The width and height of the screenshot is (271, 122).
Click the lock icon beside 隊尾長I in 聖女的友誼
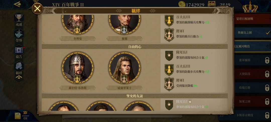point(190,101)
